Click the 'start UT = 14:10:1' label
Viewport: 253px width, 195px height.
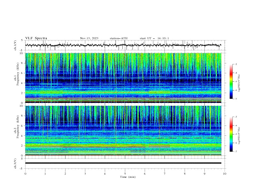(154, 38)
